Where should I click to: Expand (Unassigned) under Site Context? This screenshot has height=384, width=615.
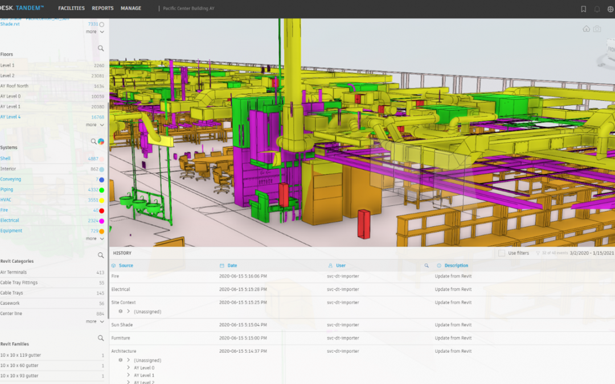128,312
